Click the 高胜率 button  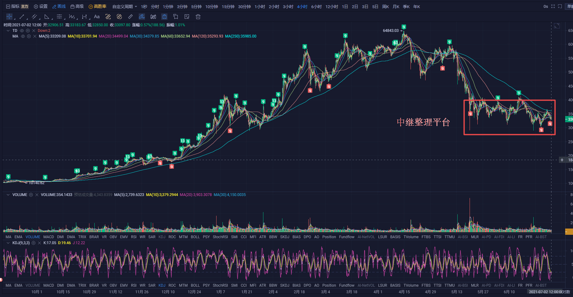[x=97, y=7]
